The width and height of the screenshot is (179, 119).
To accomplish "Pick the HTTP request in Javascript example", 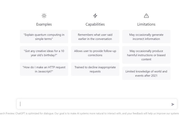I will [44, 69].
